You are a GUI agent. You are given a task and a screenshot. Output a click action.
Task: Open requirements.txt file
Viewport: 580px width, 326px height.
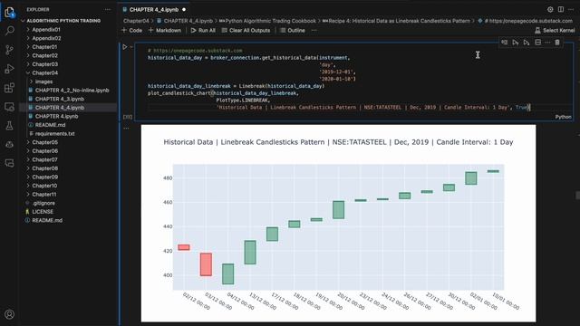54,134
